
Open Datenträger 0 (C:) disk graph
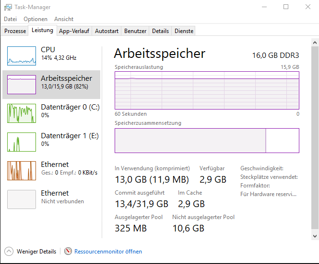click(x=22, y=113)
